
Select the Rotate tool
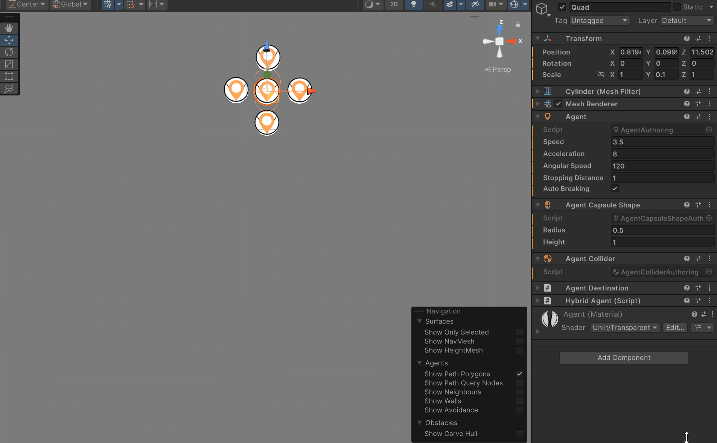click(x=9, y=52)
